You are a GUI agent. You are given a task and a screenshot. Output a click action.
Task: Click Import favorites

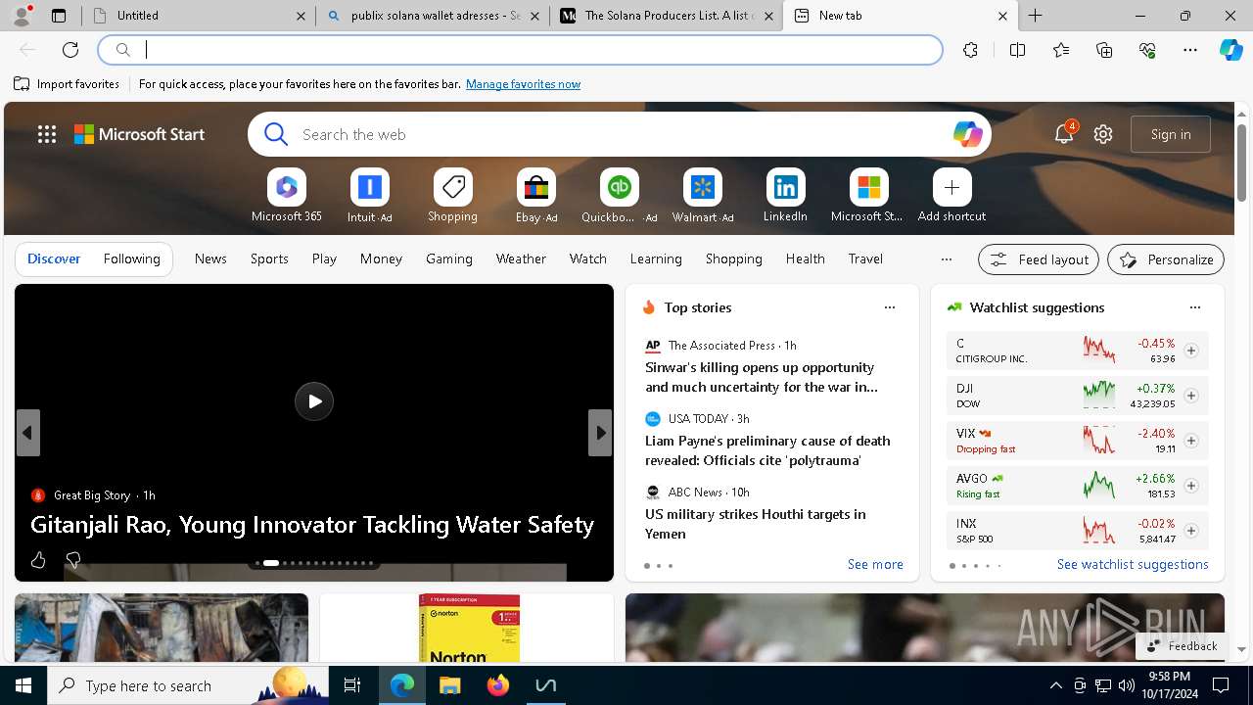(x=67, y=84)
